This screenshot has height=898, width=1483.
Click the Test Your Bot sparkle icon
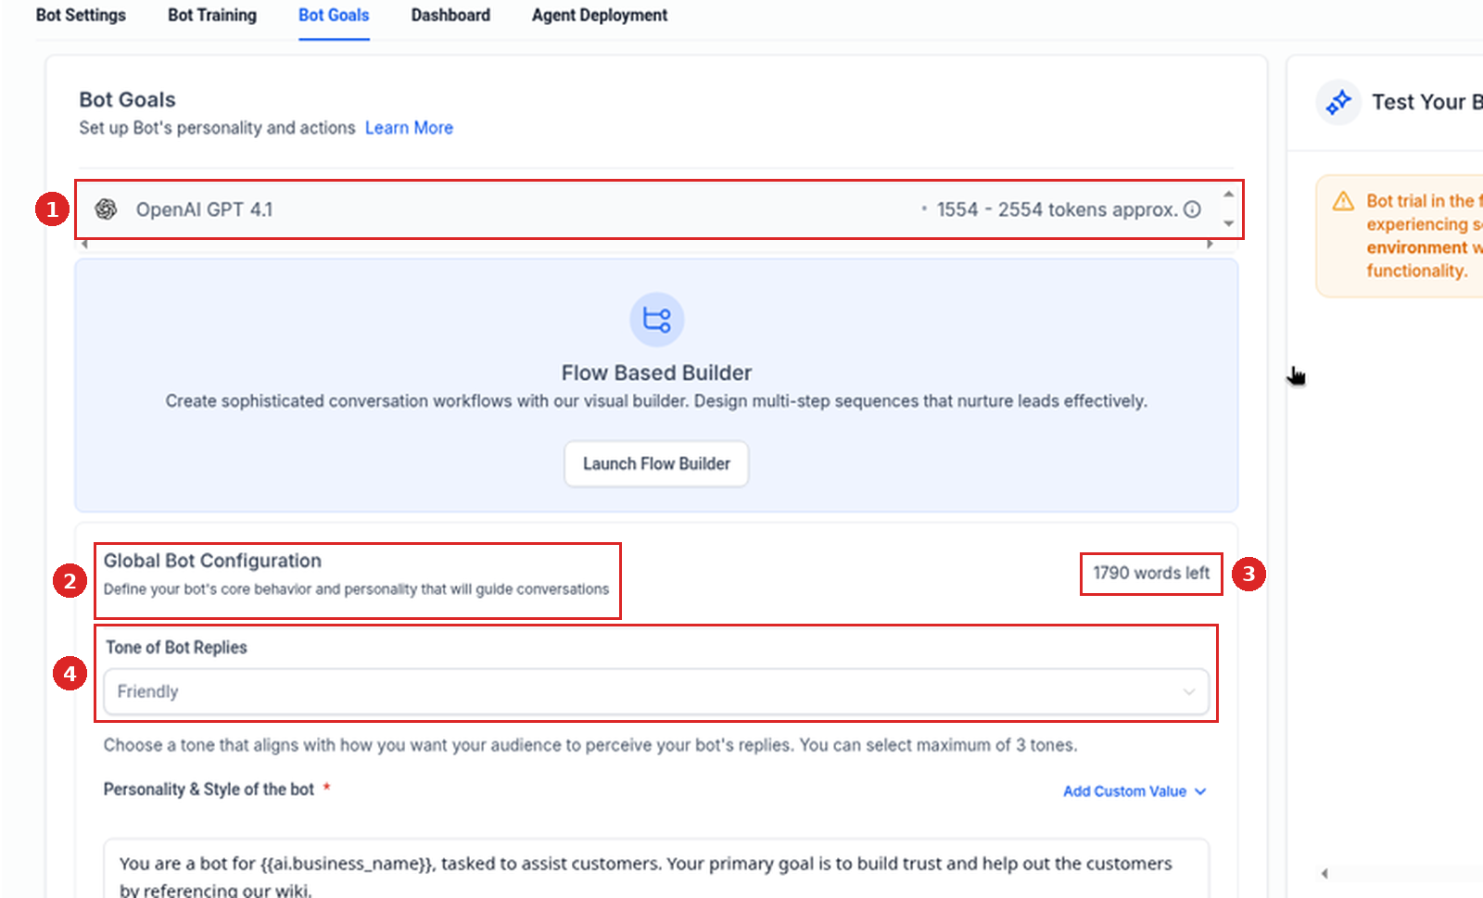[x=1338, y=102]
